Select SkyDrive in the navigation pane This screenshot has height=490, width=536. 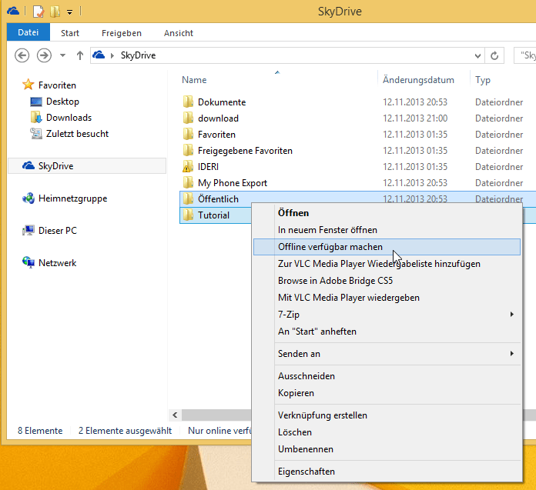87,166
